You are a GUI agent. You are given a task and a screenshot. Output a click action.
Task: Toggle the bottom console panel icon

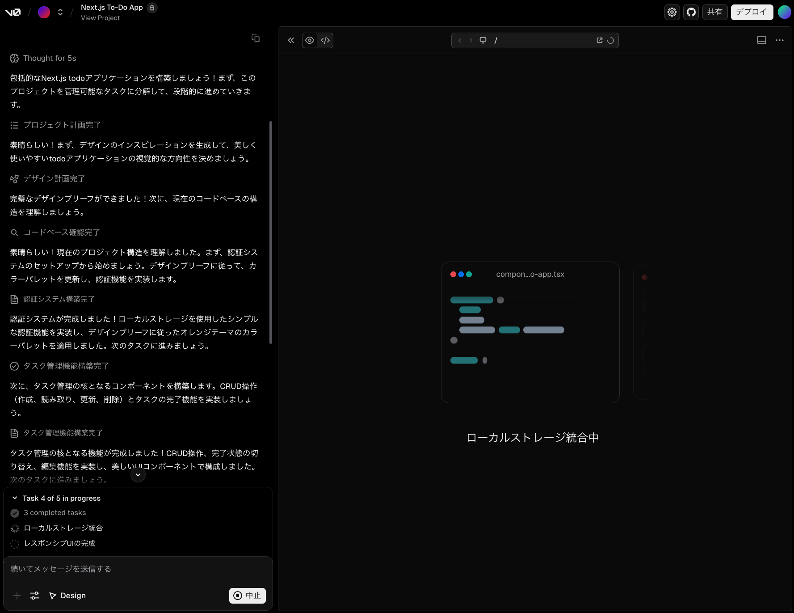pyautogui.click(x=762, y=40)
